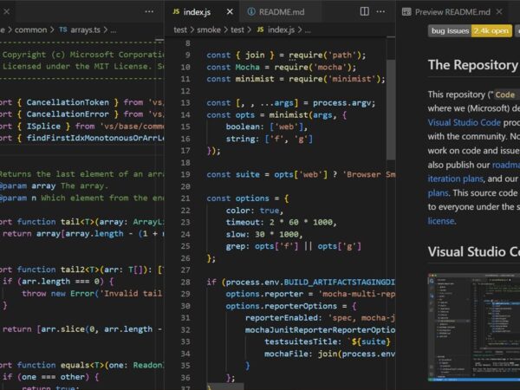Click 'grep' property on line 25
The height and width of the screenshot is (390, 520).
pyautogui.click(x=236, y=246)
